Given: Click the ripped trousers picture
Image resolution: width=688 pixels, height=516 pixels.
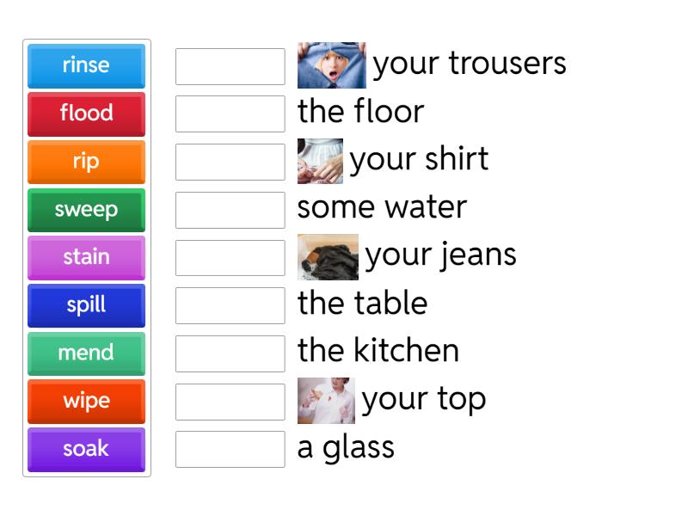Looking at the screenshot, I should click(331, 64).
